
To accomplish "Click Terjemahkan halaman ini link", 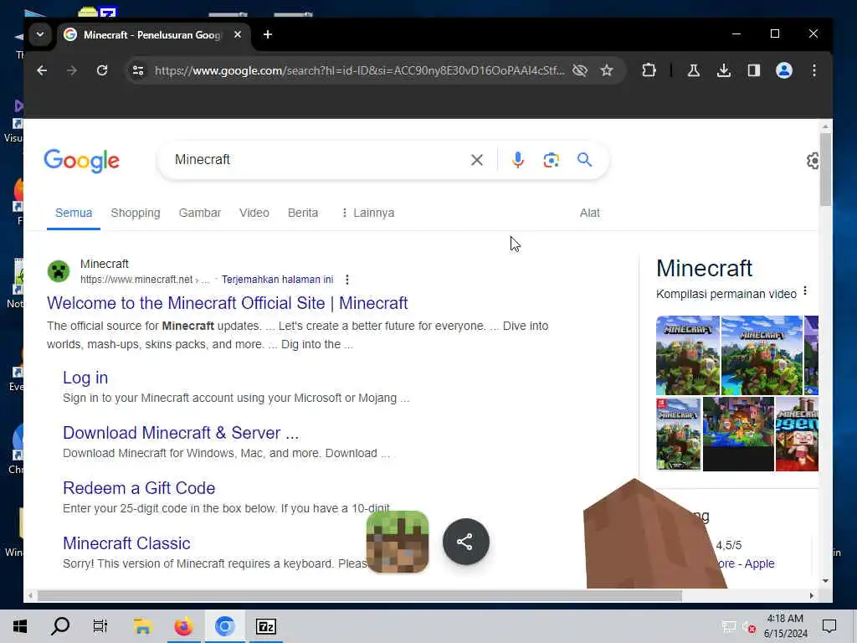I will pyautogui.click(x=277, y=280).
